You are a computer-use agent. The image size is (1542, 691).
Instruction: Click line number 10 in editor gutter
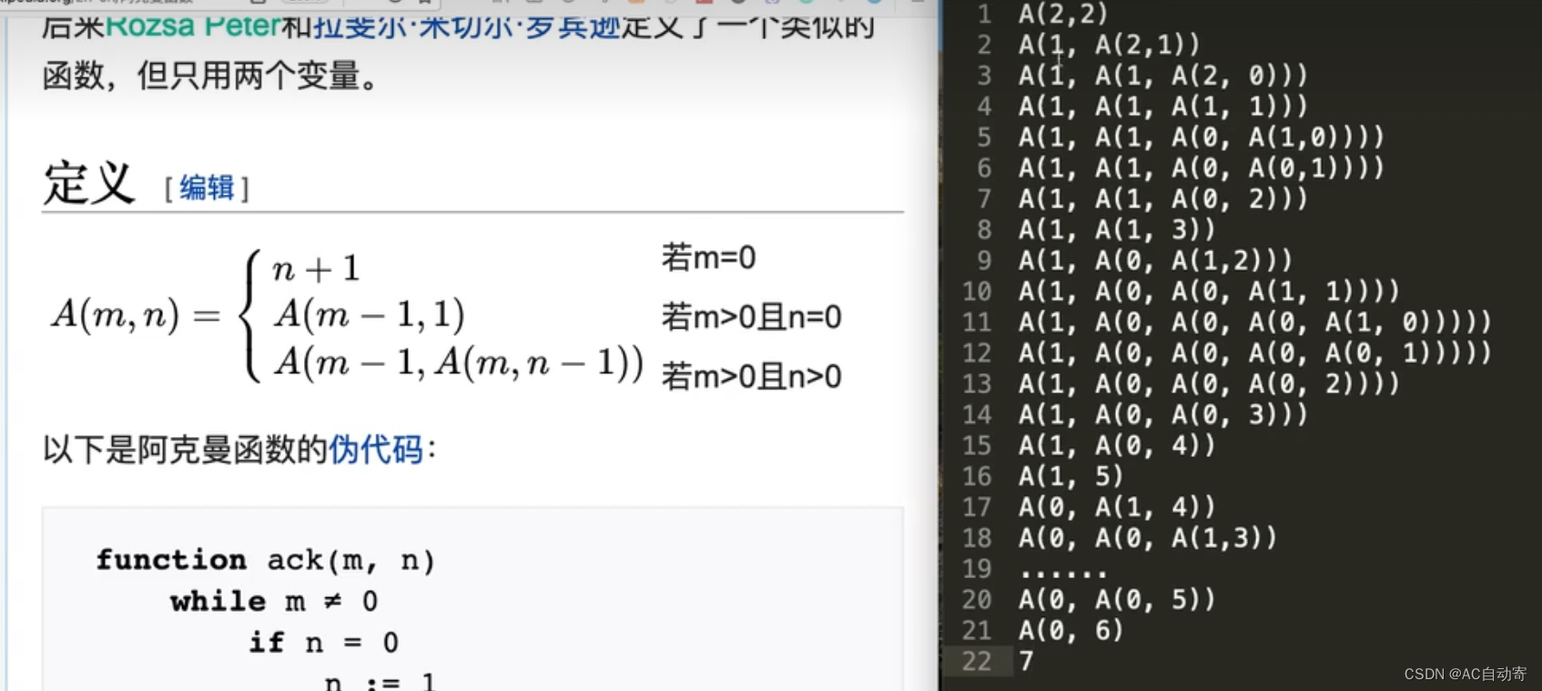coord(977,291)
